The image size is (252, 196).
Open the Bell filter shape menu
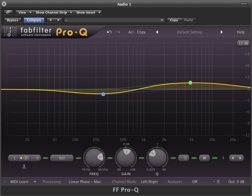click(62, 158)
